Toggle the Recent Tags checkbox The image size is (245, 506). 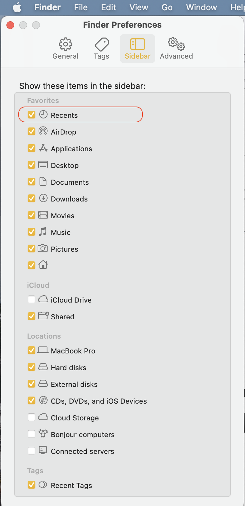(32, 485)
